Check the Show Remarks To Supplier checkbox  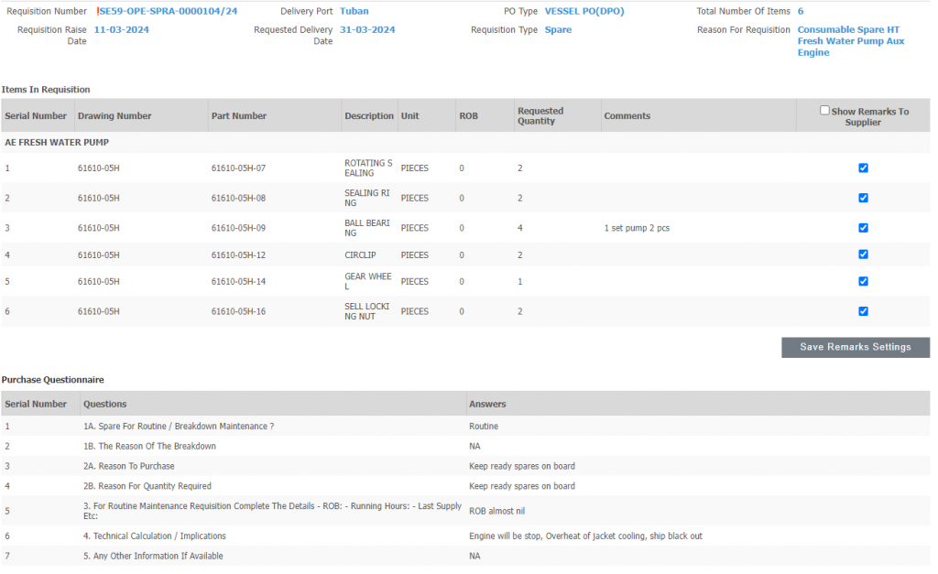824,111
